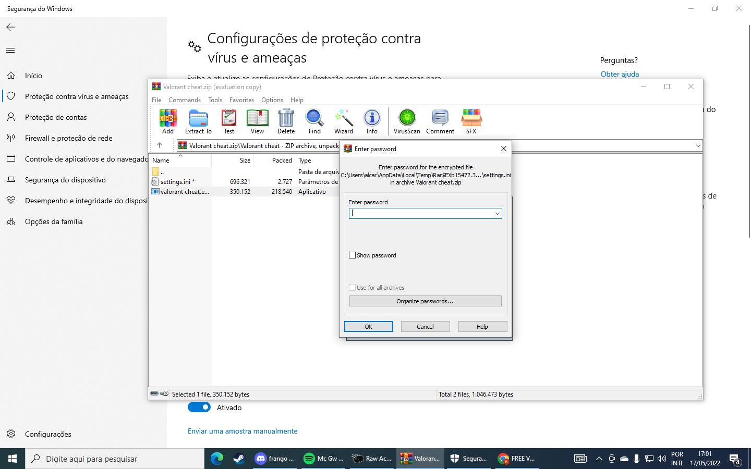Click the Organize passwords button
This screenshot has height=469, width=751.
click(x=425, y=301)
